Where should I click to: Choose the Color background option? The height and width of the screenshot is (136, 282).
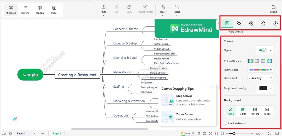point(243,111)
